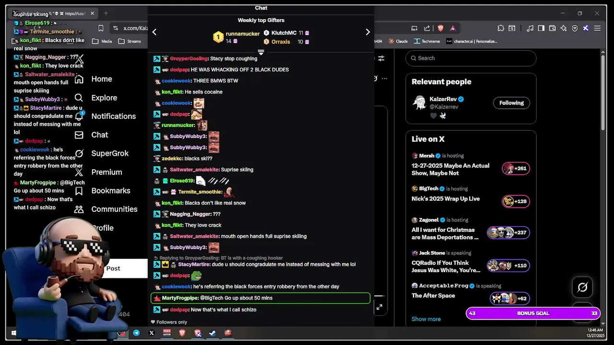The height and width of the screenshot is (345, 614).
Task: Click the Bonus Goal progress bar
Action: (533, 313)
